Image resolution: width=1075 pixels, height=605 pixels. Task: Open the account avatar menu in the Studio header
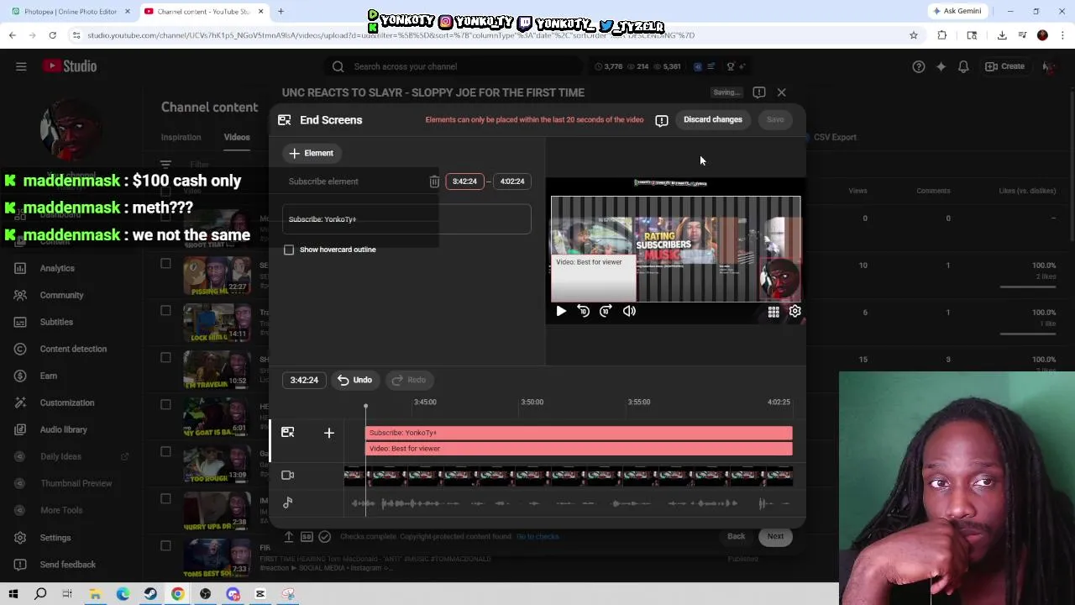point(1049,66)
